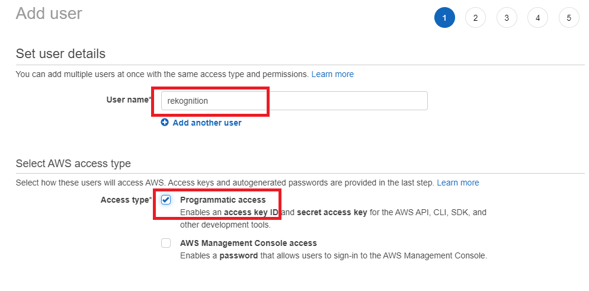Open Learn more link about adding multiple users

click(x=332, y=74)
